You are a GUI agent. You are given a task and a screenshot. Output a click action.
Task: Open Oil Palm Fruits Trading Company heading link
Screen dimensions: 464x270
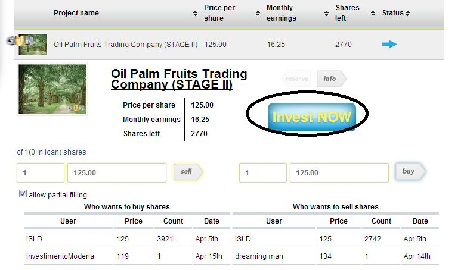tap(179, 79)
